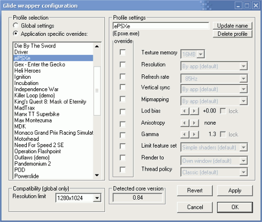The image size is (262, 222).
Task: Click profile list scroll up arrow
Action: click(x=97, y=46)
